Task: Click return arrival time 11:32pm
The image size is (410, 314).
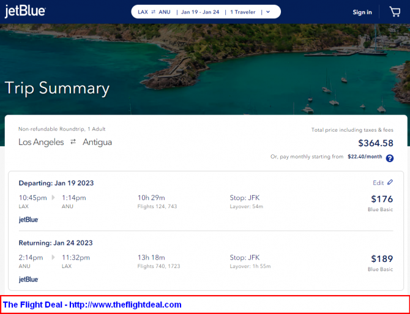Action: click(76, 258)
